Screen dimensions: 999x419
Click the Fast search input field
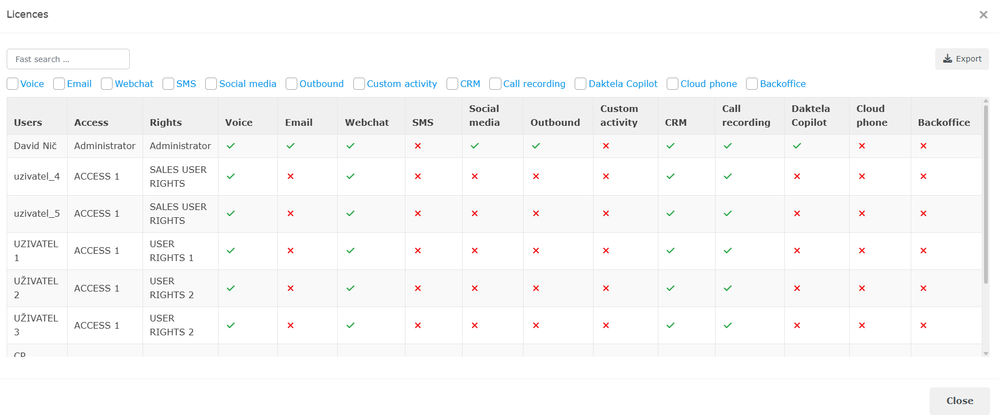pyautogui.click(x=68, y=59)
